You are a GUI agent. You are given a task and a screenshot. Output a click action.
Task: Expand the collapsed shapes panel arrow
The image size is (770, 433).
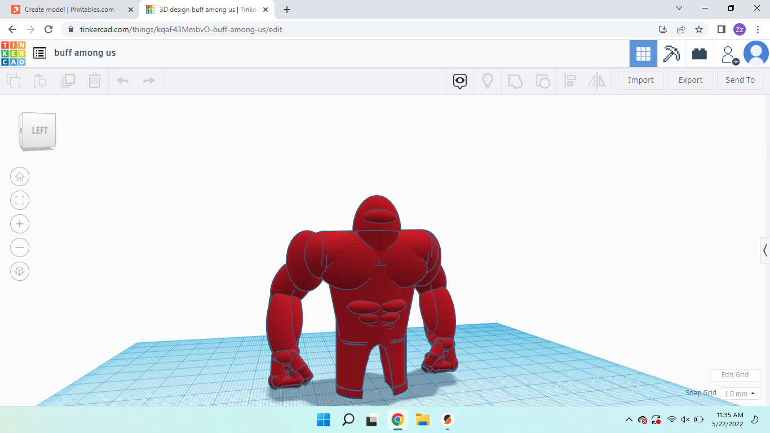point(765,250)
